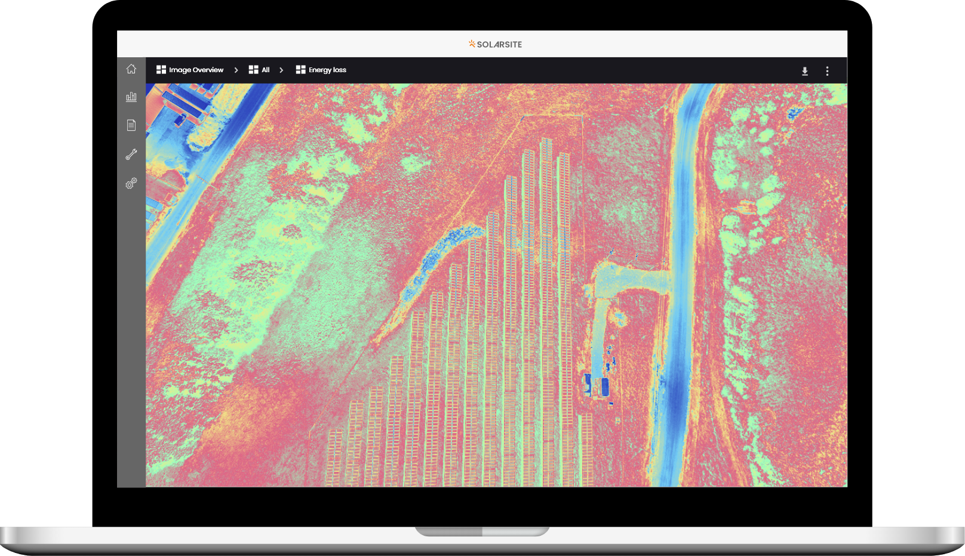Navigate to the Image Overview breadcrumb
Viewport: 965px width, 556px height.
[x=196, y=70]
